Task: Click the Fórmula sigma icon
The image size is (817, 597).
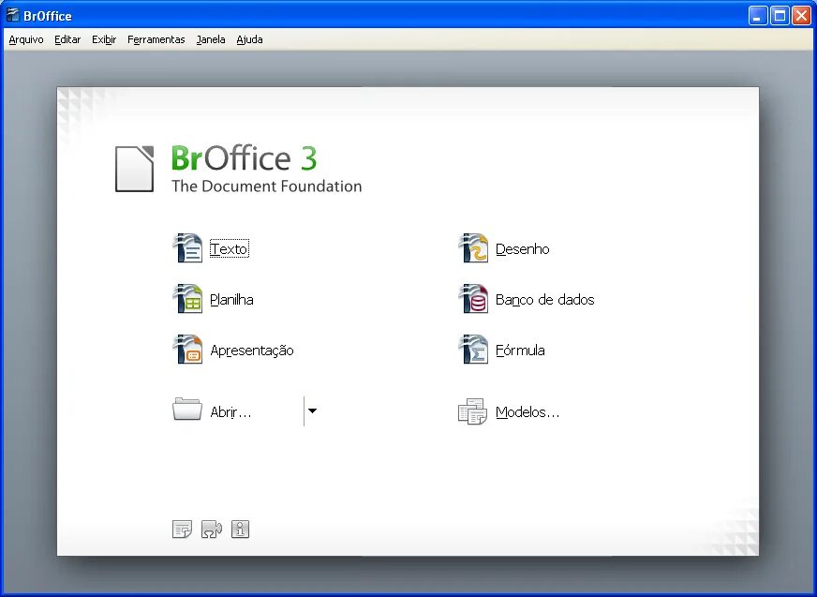Action: coord(473,350)
